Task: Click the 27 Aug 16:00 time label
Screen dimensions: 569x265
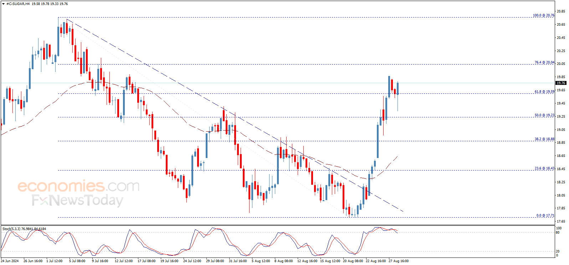Action: [399, 261]
